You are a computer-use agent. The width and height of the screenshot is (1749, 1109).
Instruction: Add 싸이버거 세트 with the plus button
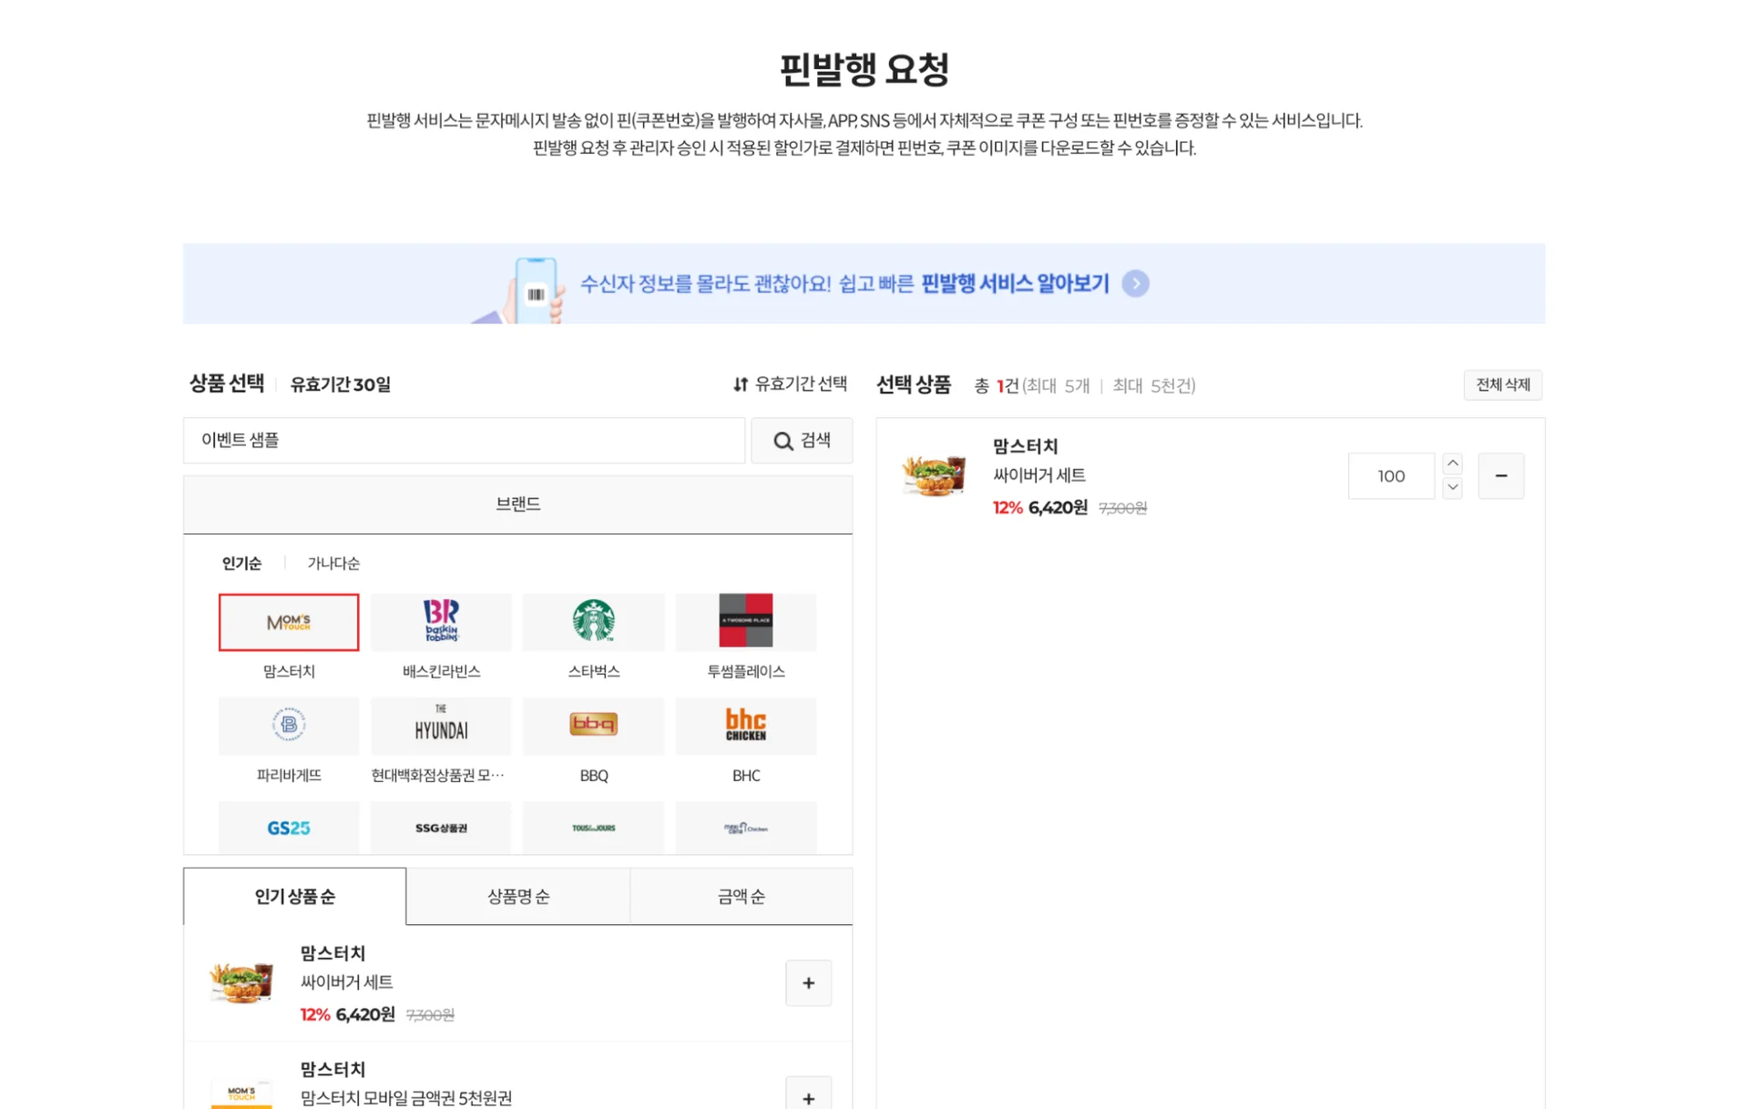[807, 982]
